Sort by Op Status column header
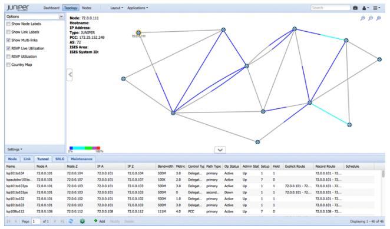This screenshot has height=229, width=390. tap(232, 167)
